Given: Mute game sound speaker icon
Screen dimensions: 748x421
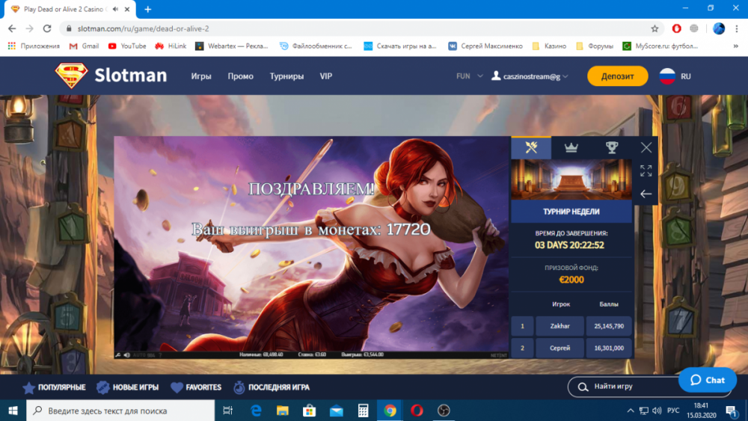Looking at the screenshot, I should click(x=127, y=354).
